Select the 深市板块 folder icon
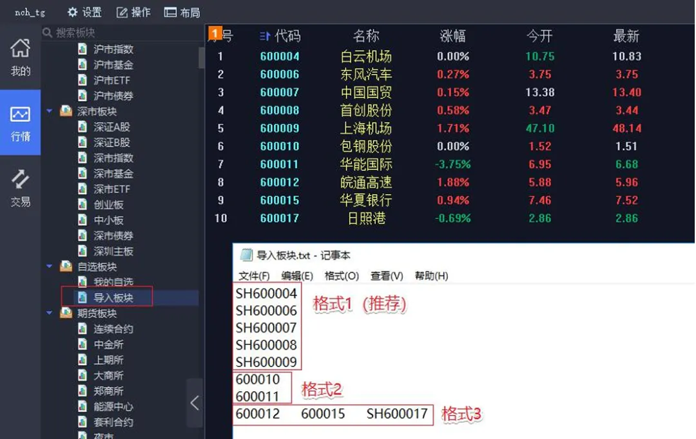The width and height of the screenshot is (696, 439). click(66, 111)
